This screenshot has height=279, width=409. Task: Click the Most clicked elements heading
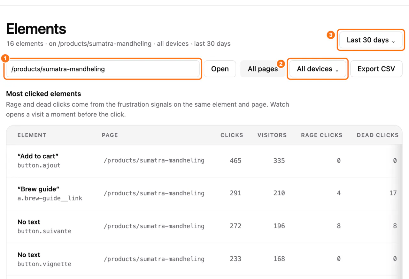(43, 94)
